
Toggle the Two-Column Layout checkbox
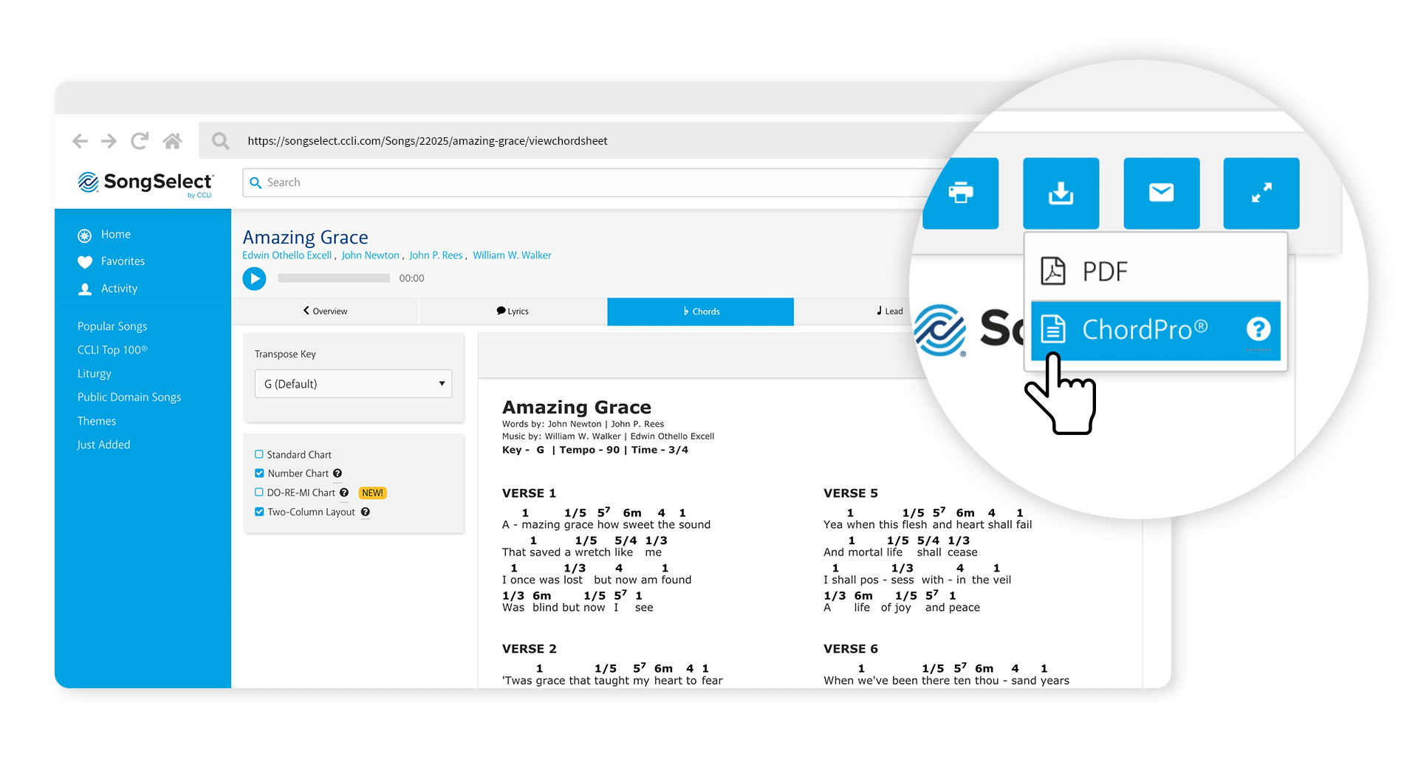tap(259, 512)
